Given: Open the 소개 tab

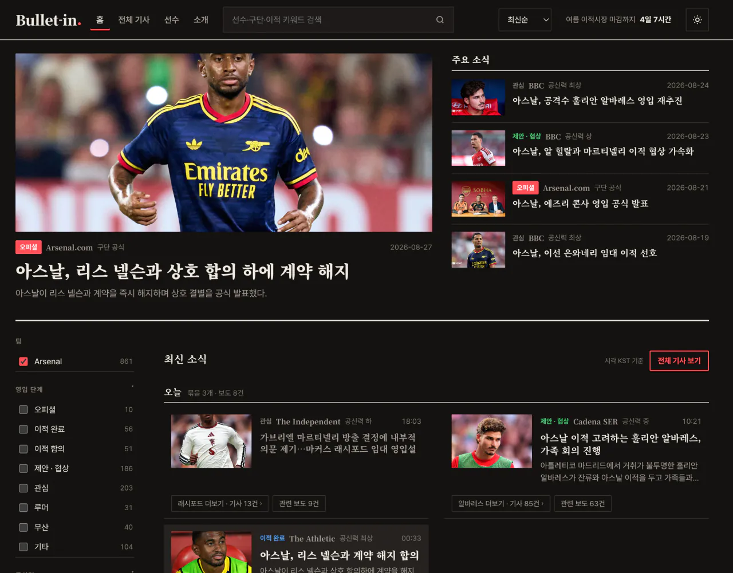Looking at the screenshot, I should point(201,20).
